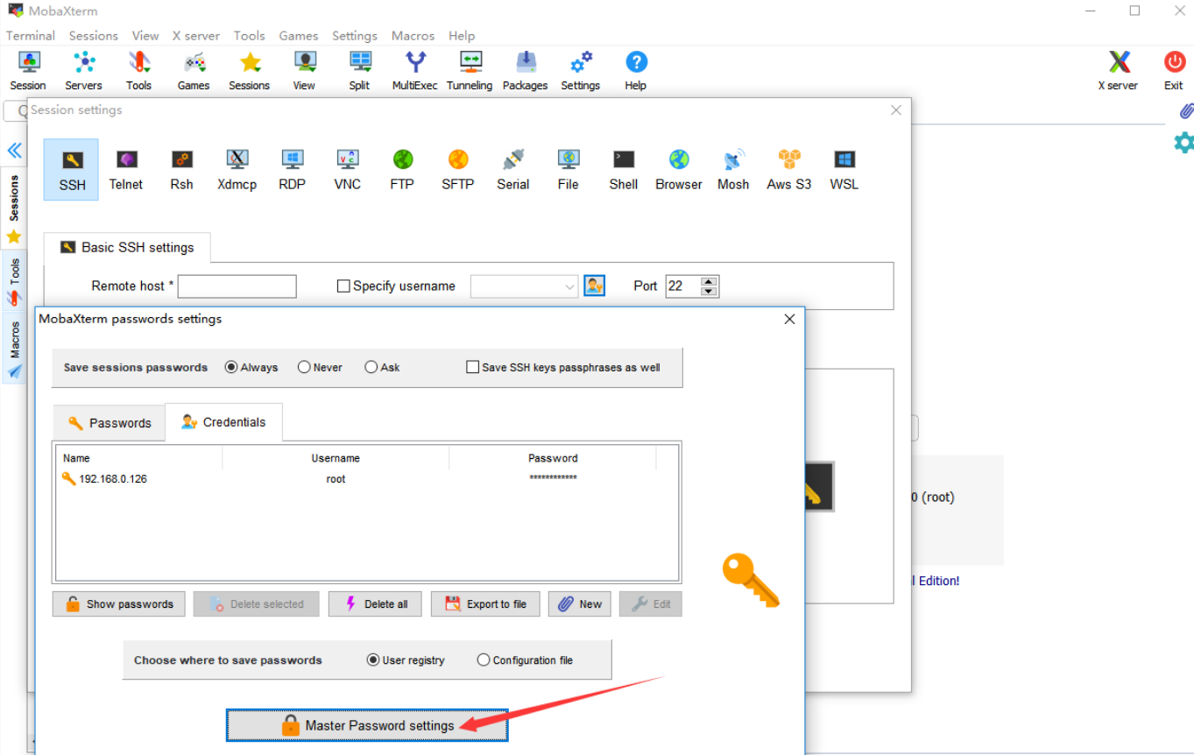1194x755 pixels.
Task: Click the Delete all button
Action: click(x=375, y=604)
